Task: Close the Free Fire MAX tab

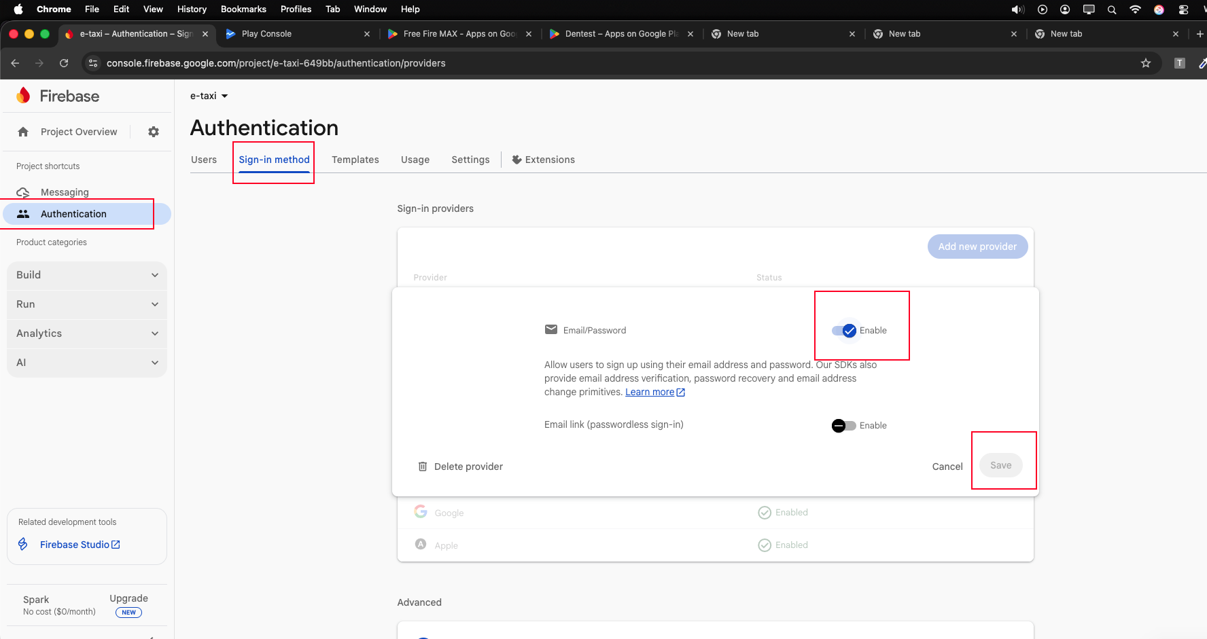Action: pos(529,34)
